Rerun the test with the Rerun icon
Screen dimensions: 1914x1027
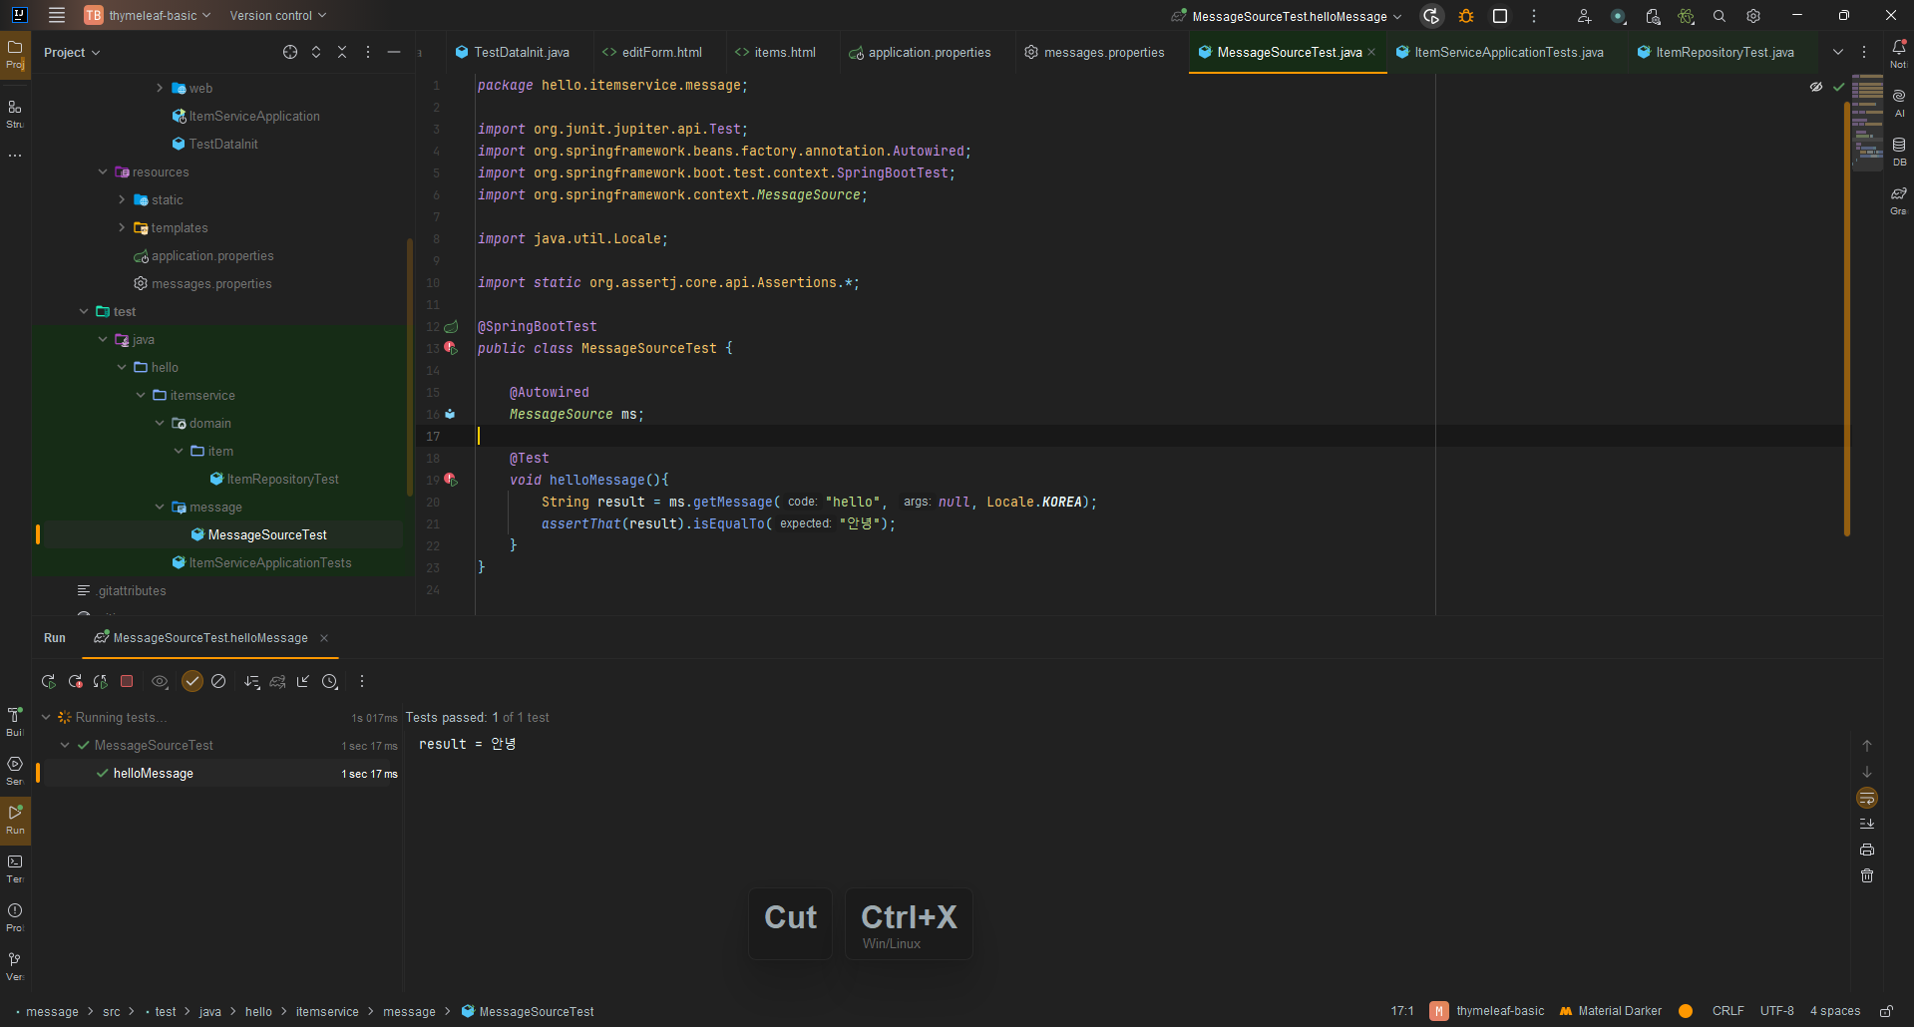coord(48,682)
